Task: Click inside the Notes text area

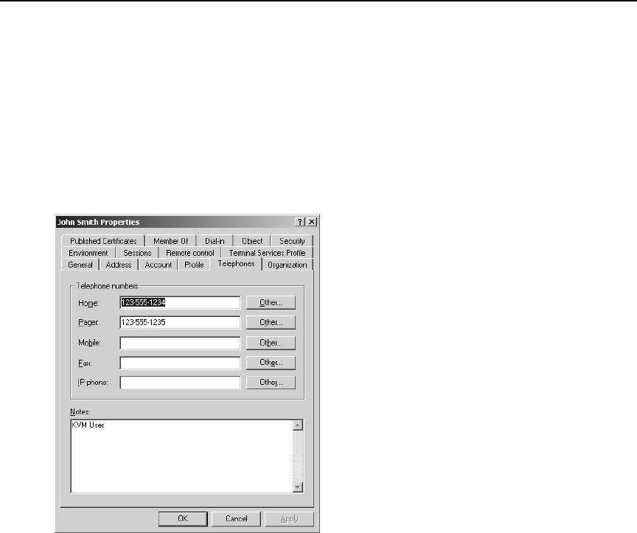Action: 181,456
